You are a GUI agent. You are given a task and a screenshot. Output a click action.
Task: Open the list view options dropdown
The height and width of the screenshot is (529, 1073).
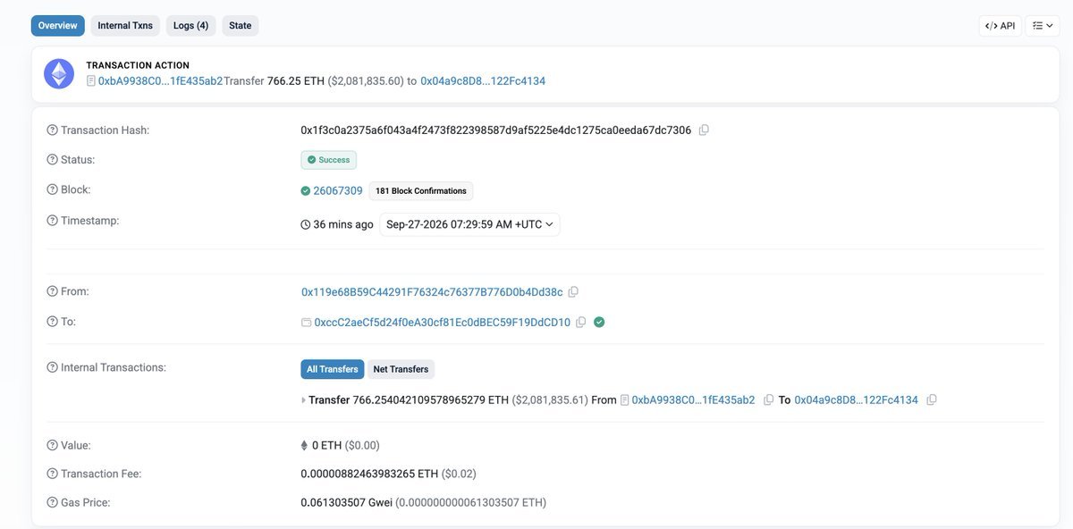pos(1043,25)
